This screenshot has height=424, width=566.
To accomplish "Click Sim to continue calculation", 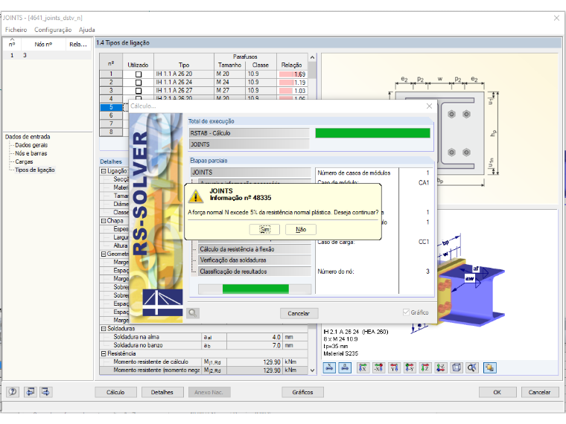I will tap(264, 229).
